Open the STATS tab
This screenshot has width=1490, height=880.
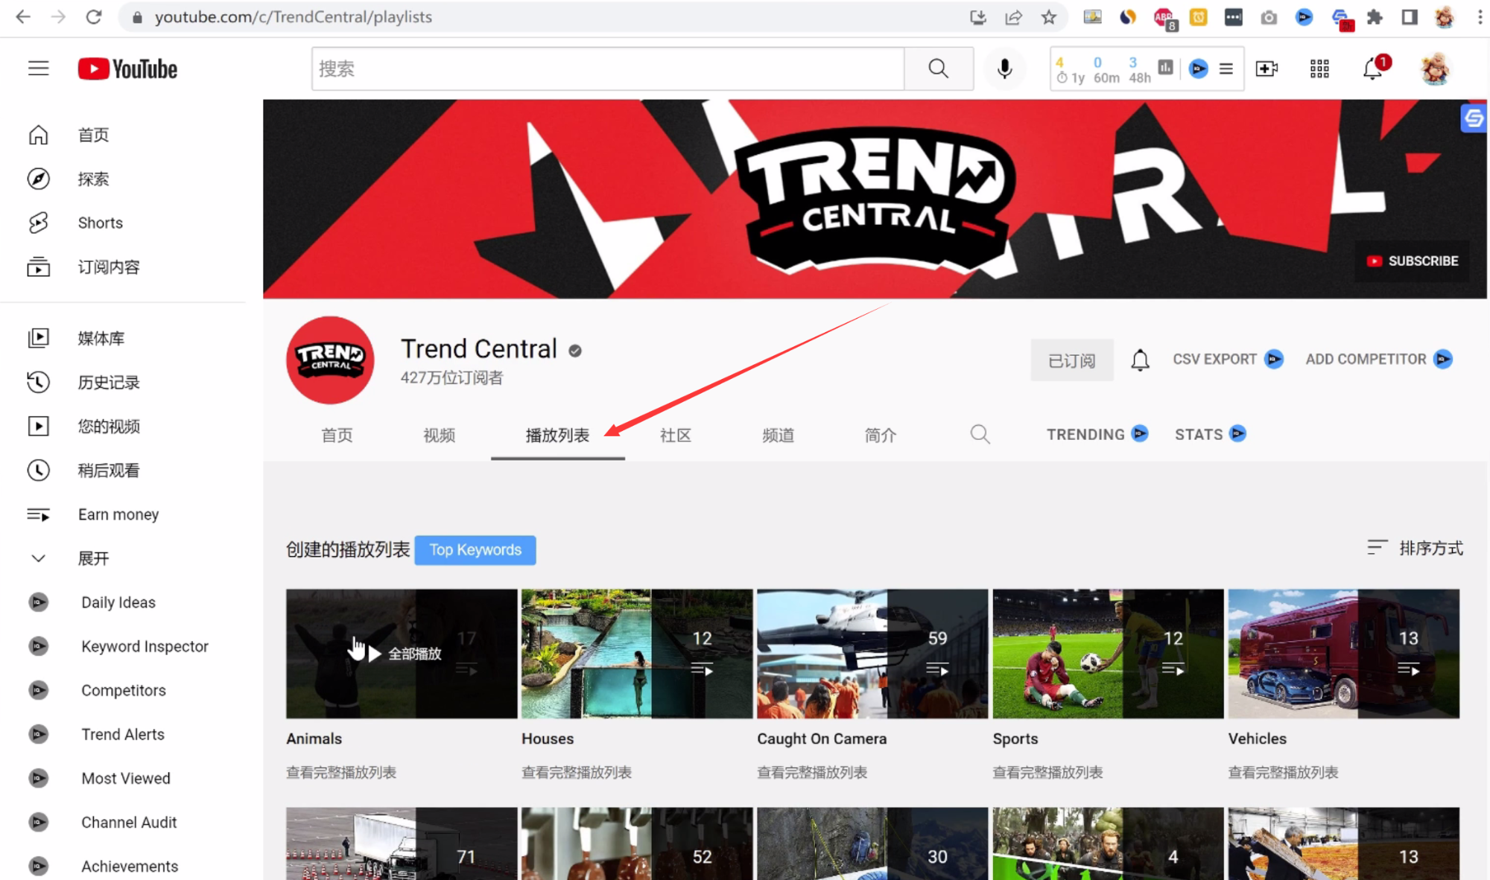click(x=1210, y=434)
